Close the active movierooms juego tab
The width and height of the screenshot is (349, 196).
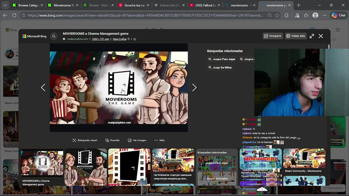point(289,5)
